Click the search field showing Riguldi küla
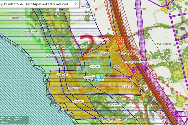188x125 pixels. [x=36, y=4]
